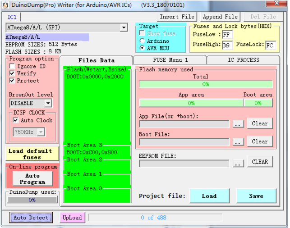
Task: Start Auto Program
Action: tap(32, 179)
